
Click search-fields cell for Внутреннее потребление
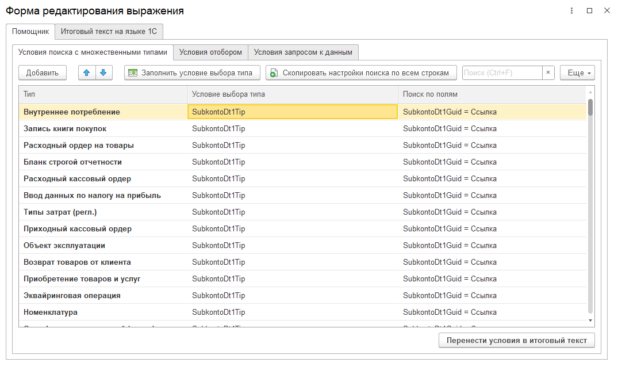[x=492, y=112]
